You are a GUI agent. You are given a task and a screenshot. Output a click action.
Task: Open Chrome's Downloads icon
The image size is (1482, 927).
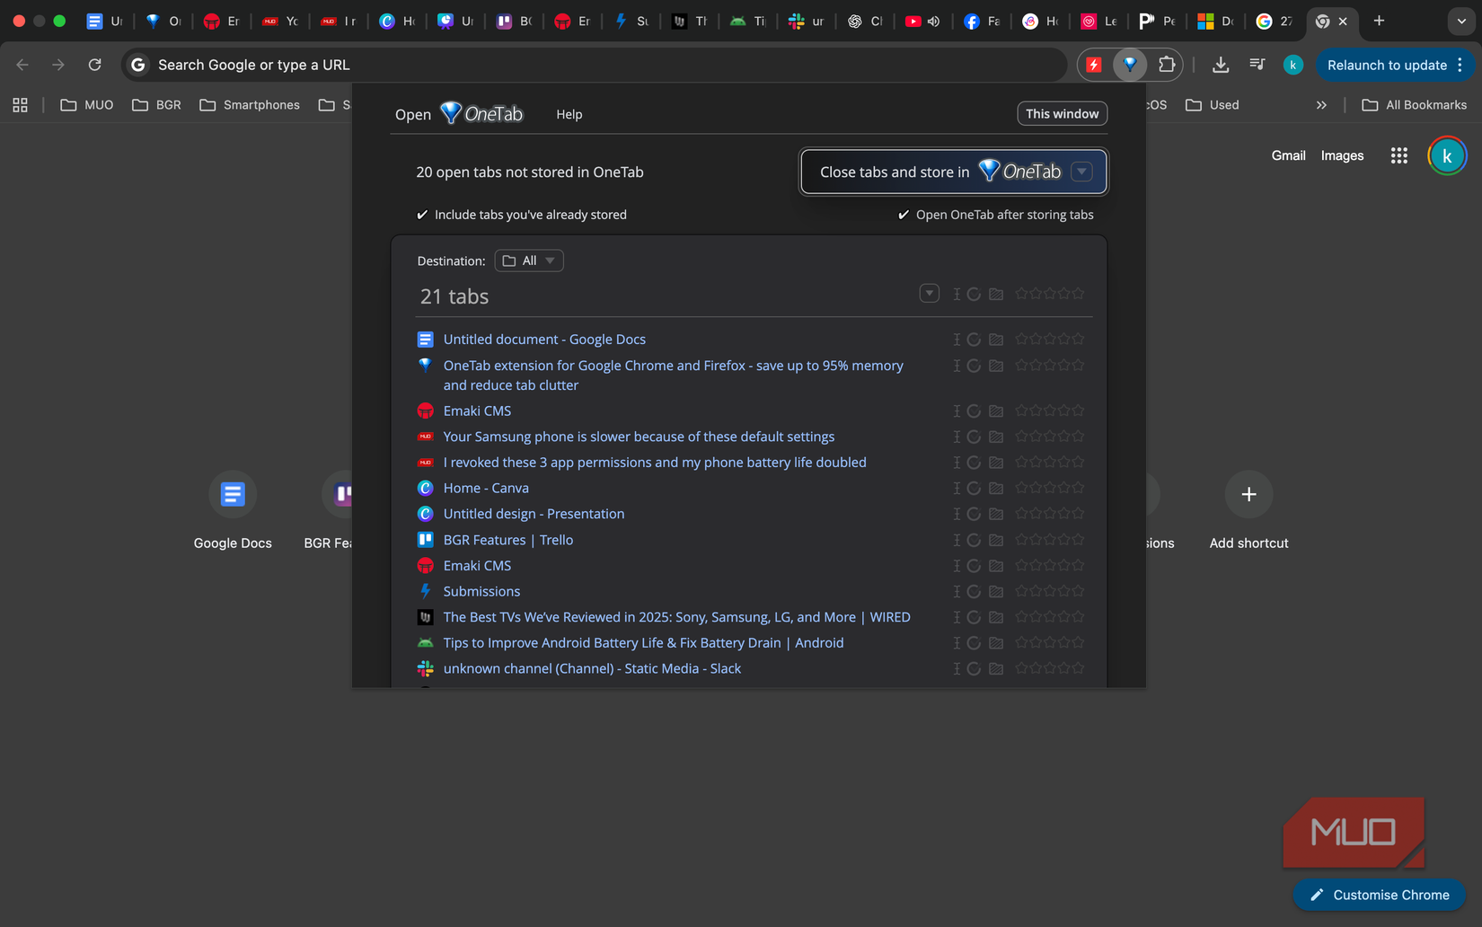pos(1221,64)
